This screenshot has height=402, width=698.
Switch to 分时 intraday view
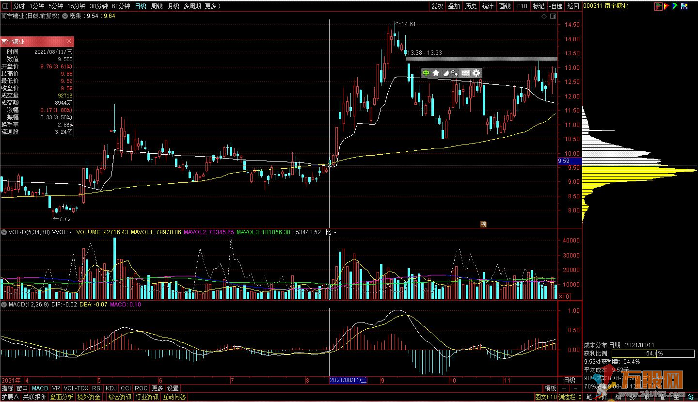(19, 6)
